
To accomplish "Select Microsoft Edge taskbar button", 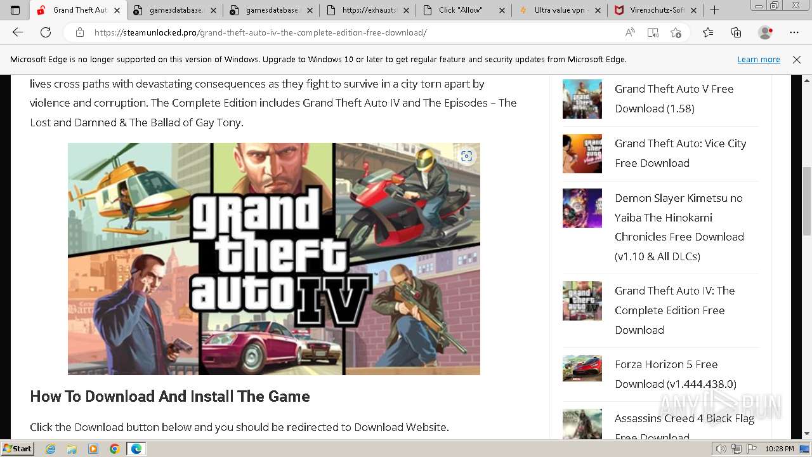I will click(x=136, y=449).
